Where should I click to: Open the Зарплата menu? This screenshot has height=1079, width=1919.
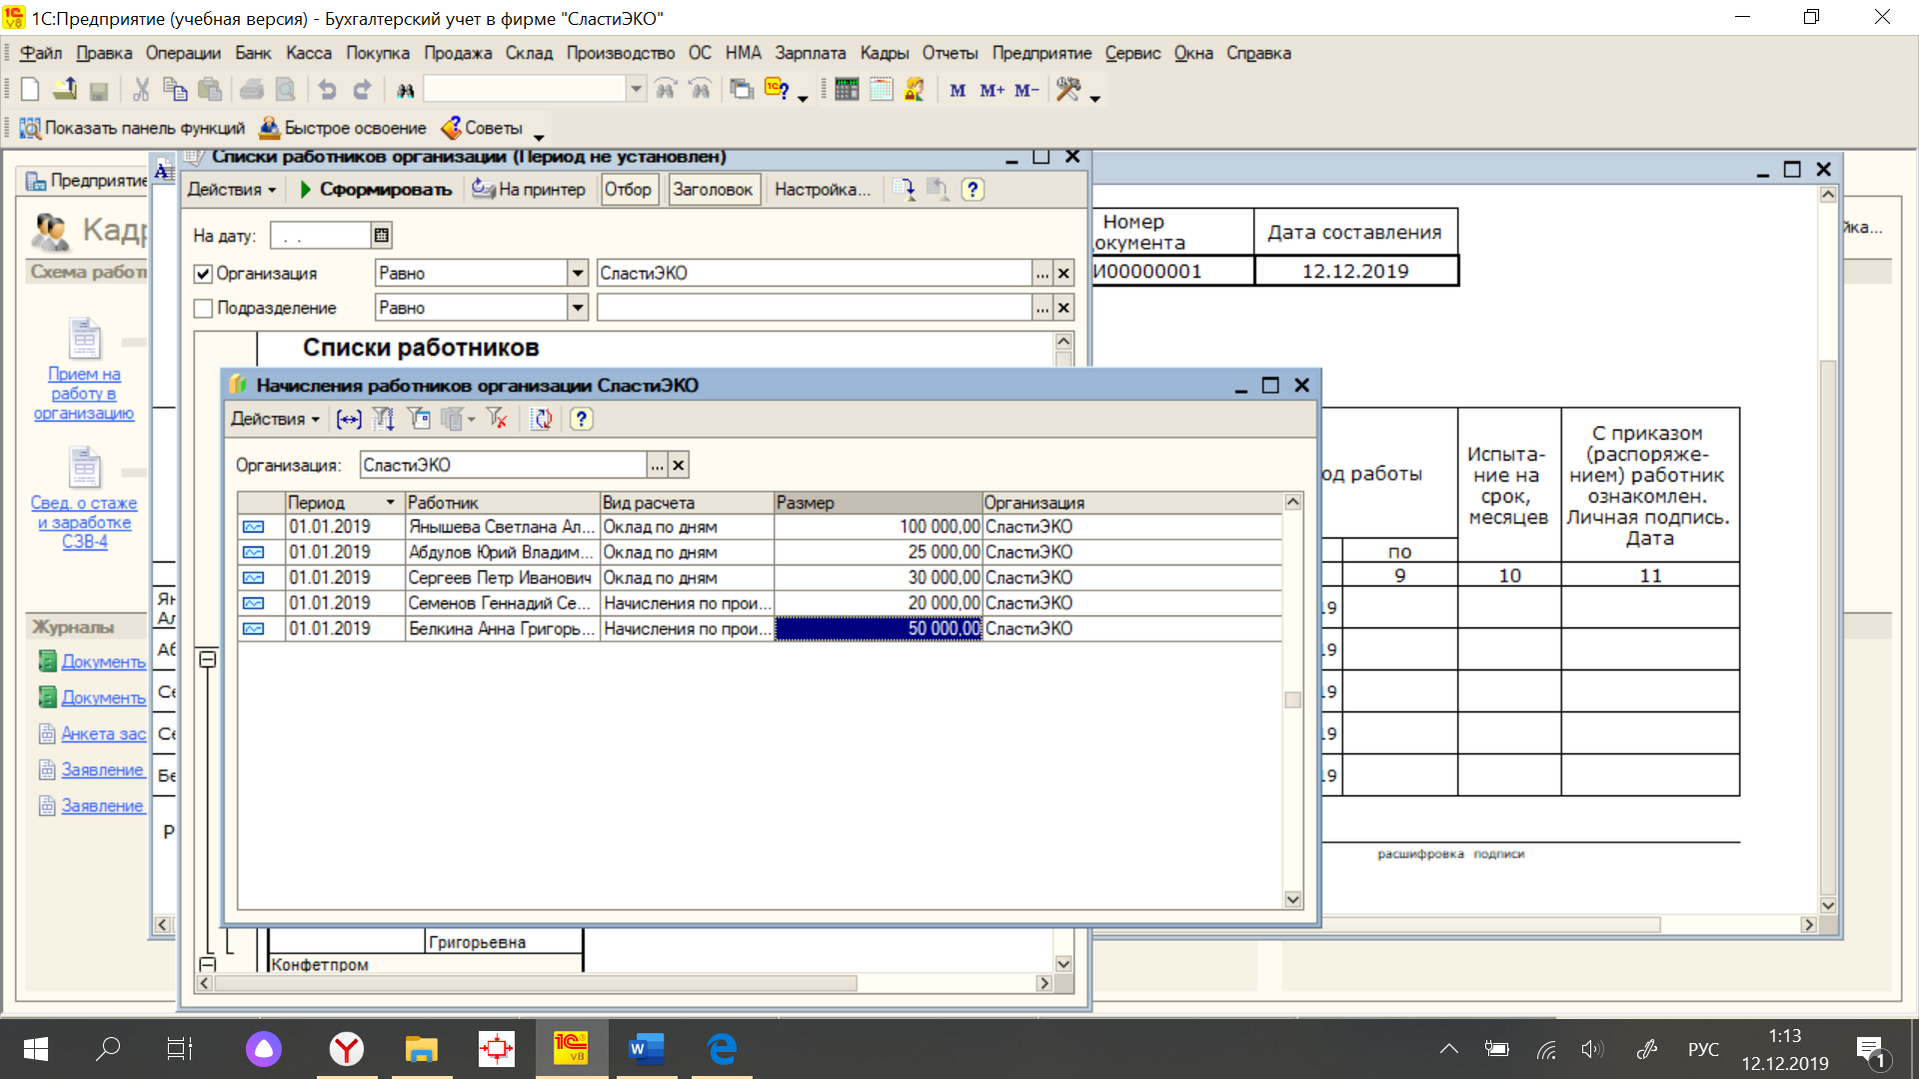tap(810, 53)
